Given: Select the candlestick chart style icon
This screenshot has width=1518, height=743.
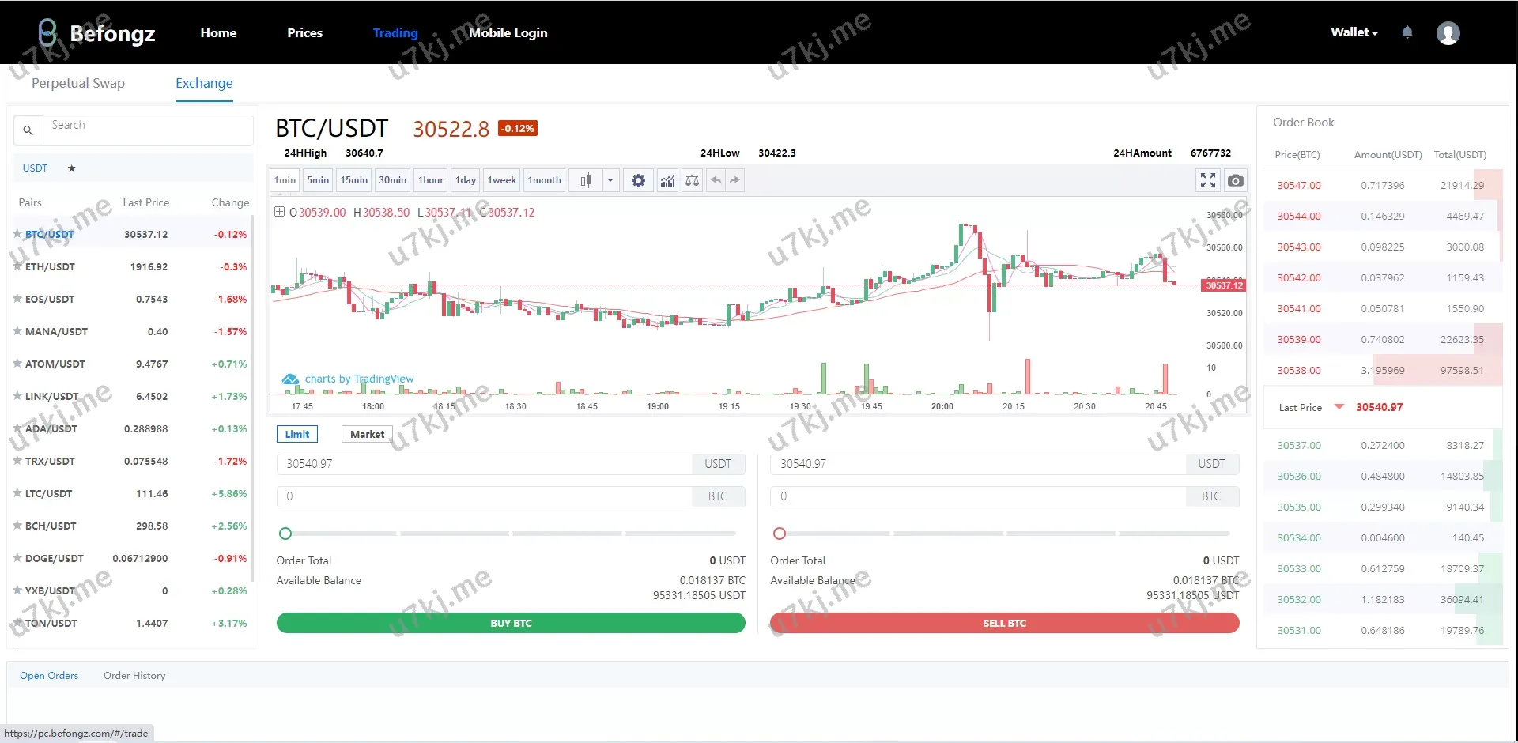Looking at the screenshot, I should pyautogui.click(x=586, y=181).
